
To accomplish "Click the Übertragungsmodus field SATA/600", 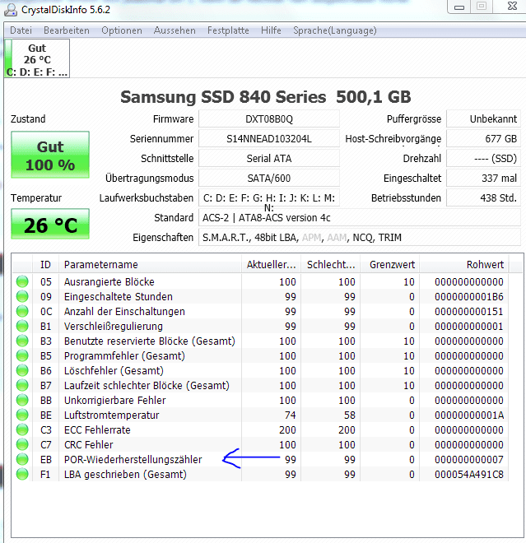I will [269, 179].
